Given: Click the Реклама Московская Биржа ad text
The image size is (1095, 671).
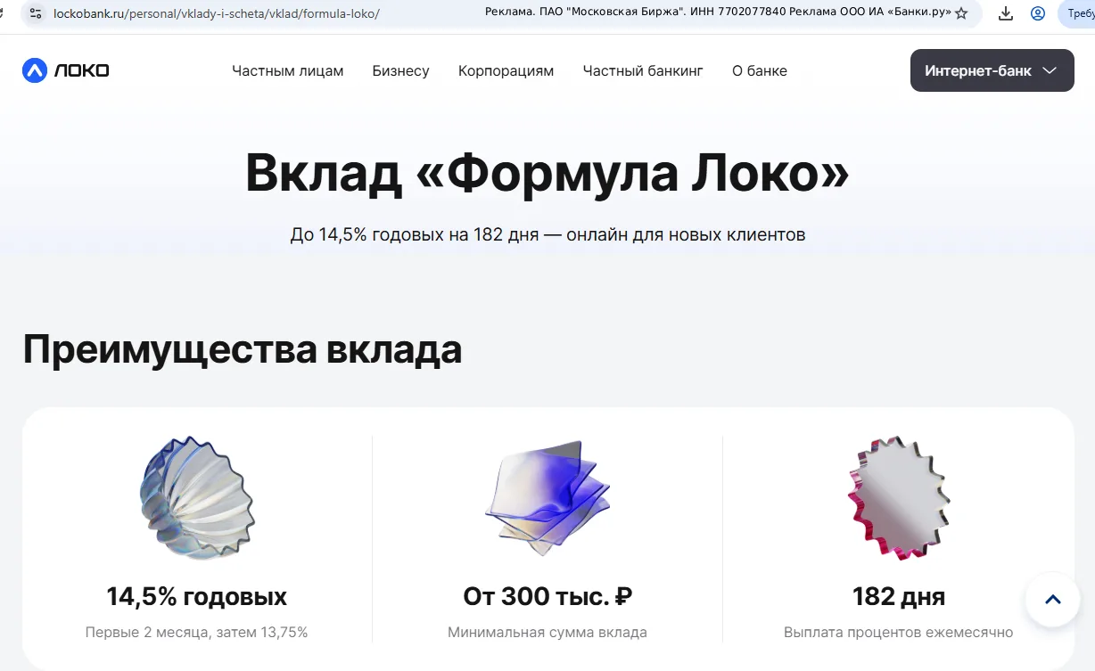Looking at the screenshot, I should pyautogui.click(x=718, y=12).
